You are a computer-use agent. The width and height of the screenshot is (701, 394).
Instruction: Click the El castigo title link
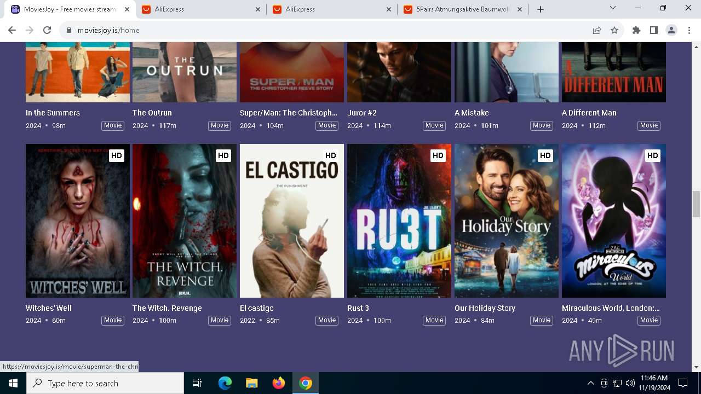pos(257,308)
